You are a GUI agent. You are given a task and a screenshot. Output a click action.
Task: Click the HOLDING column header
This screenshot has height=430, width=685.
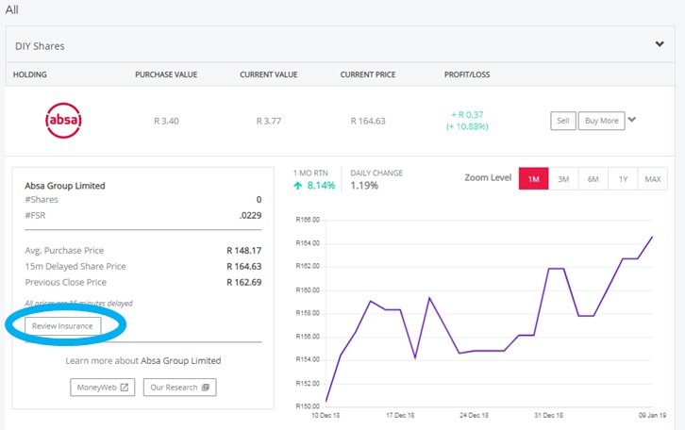pyautogui.click(x=29, y=74)
